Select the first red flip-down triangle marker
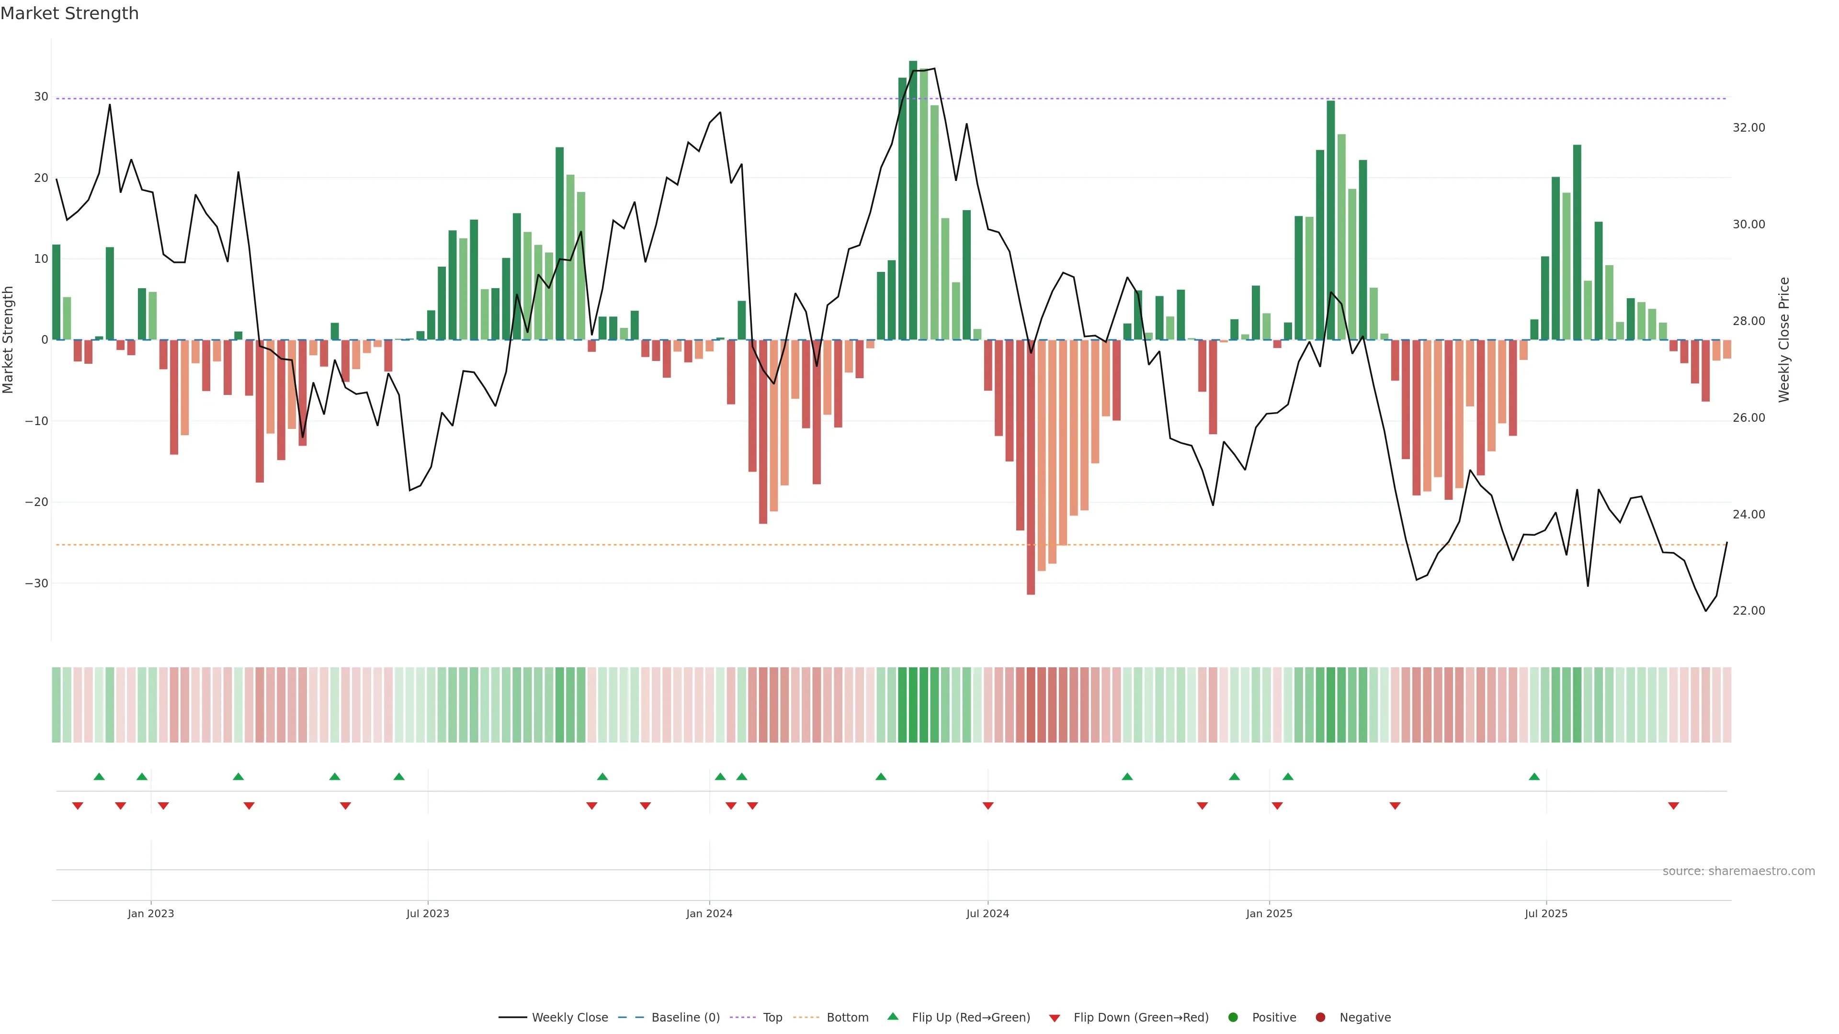The height and width of the screenshot is (1034, 1839). (x=78, y=806)
